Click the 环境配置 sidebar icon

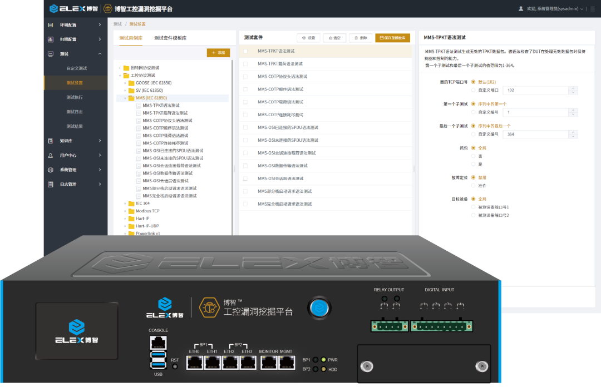coord(51,25)
